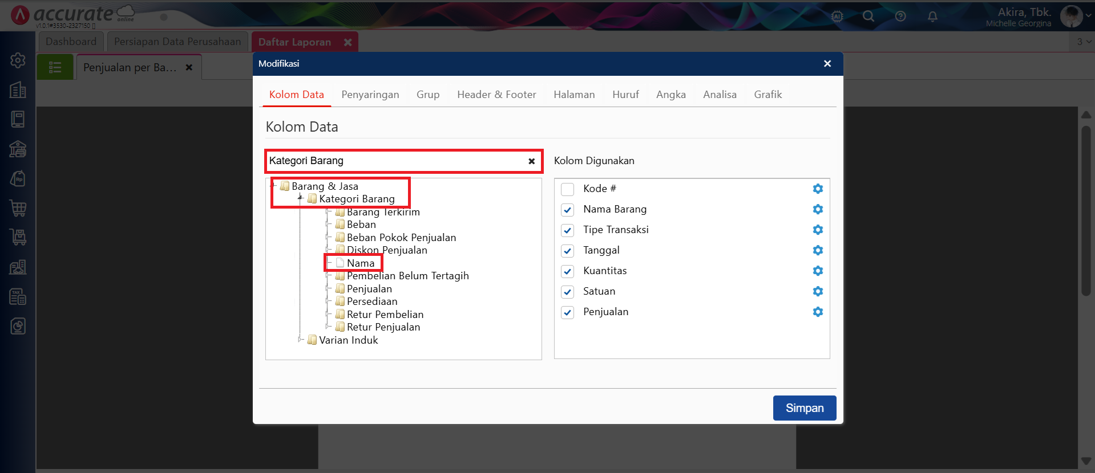Click the gear icon beside Kode #
This screenshot has width=1095, height=473.
click(x=818, y=189)
